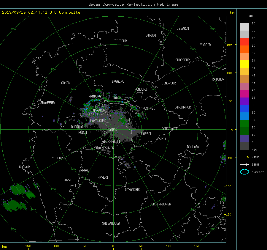Select the red swatch between 65 and 60 dBZ
Viewport: 267px width, 250px height.
click(244, 42)
